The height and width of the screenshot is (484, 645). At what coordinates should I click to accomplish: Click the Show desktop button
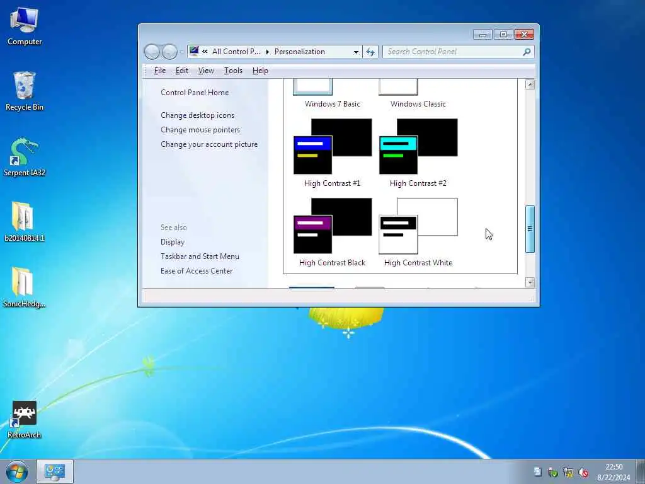point(641,471)
